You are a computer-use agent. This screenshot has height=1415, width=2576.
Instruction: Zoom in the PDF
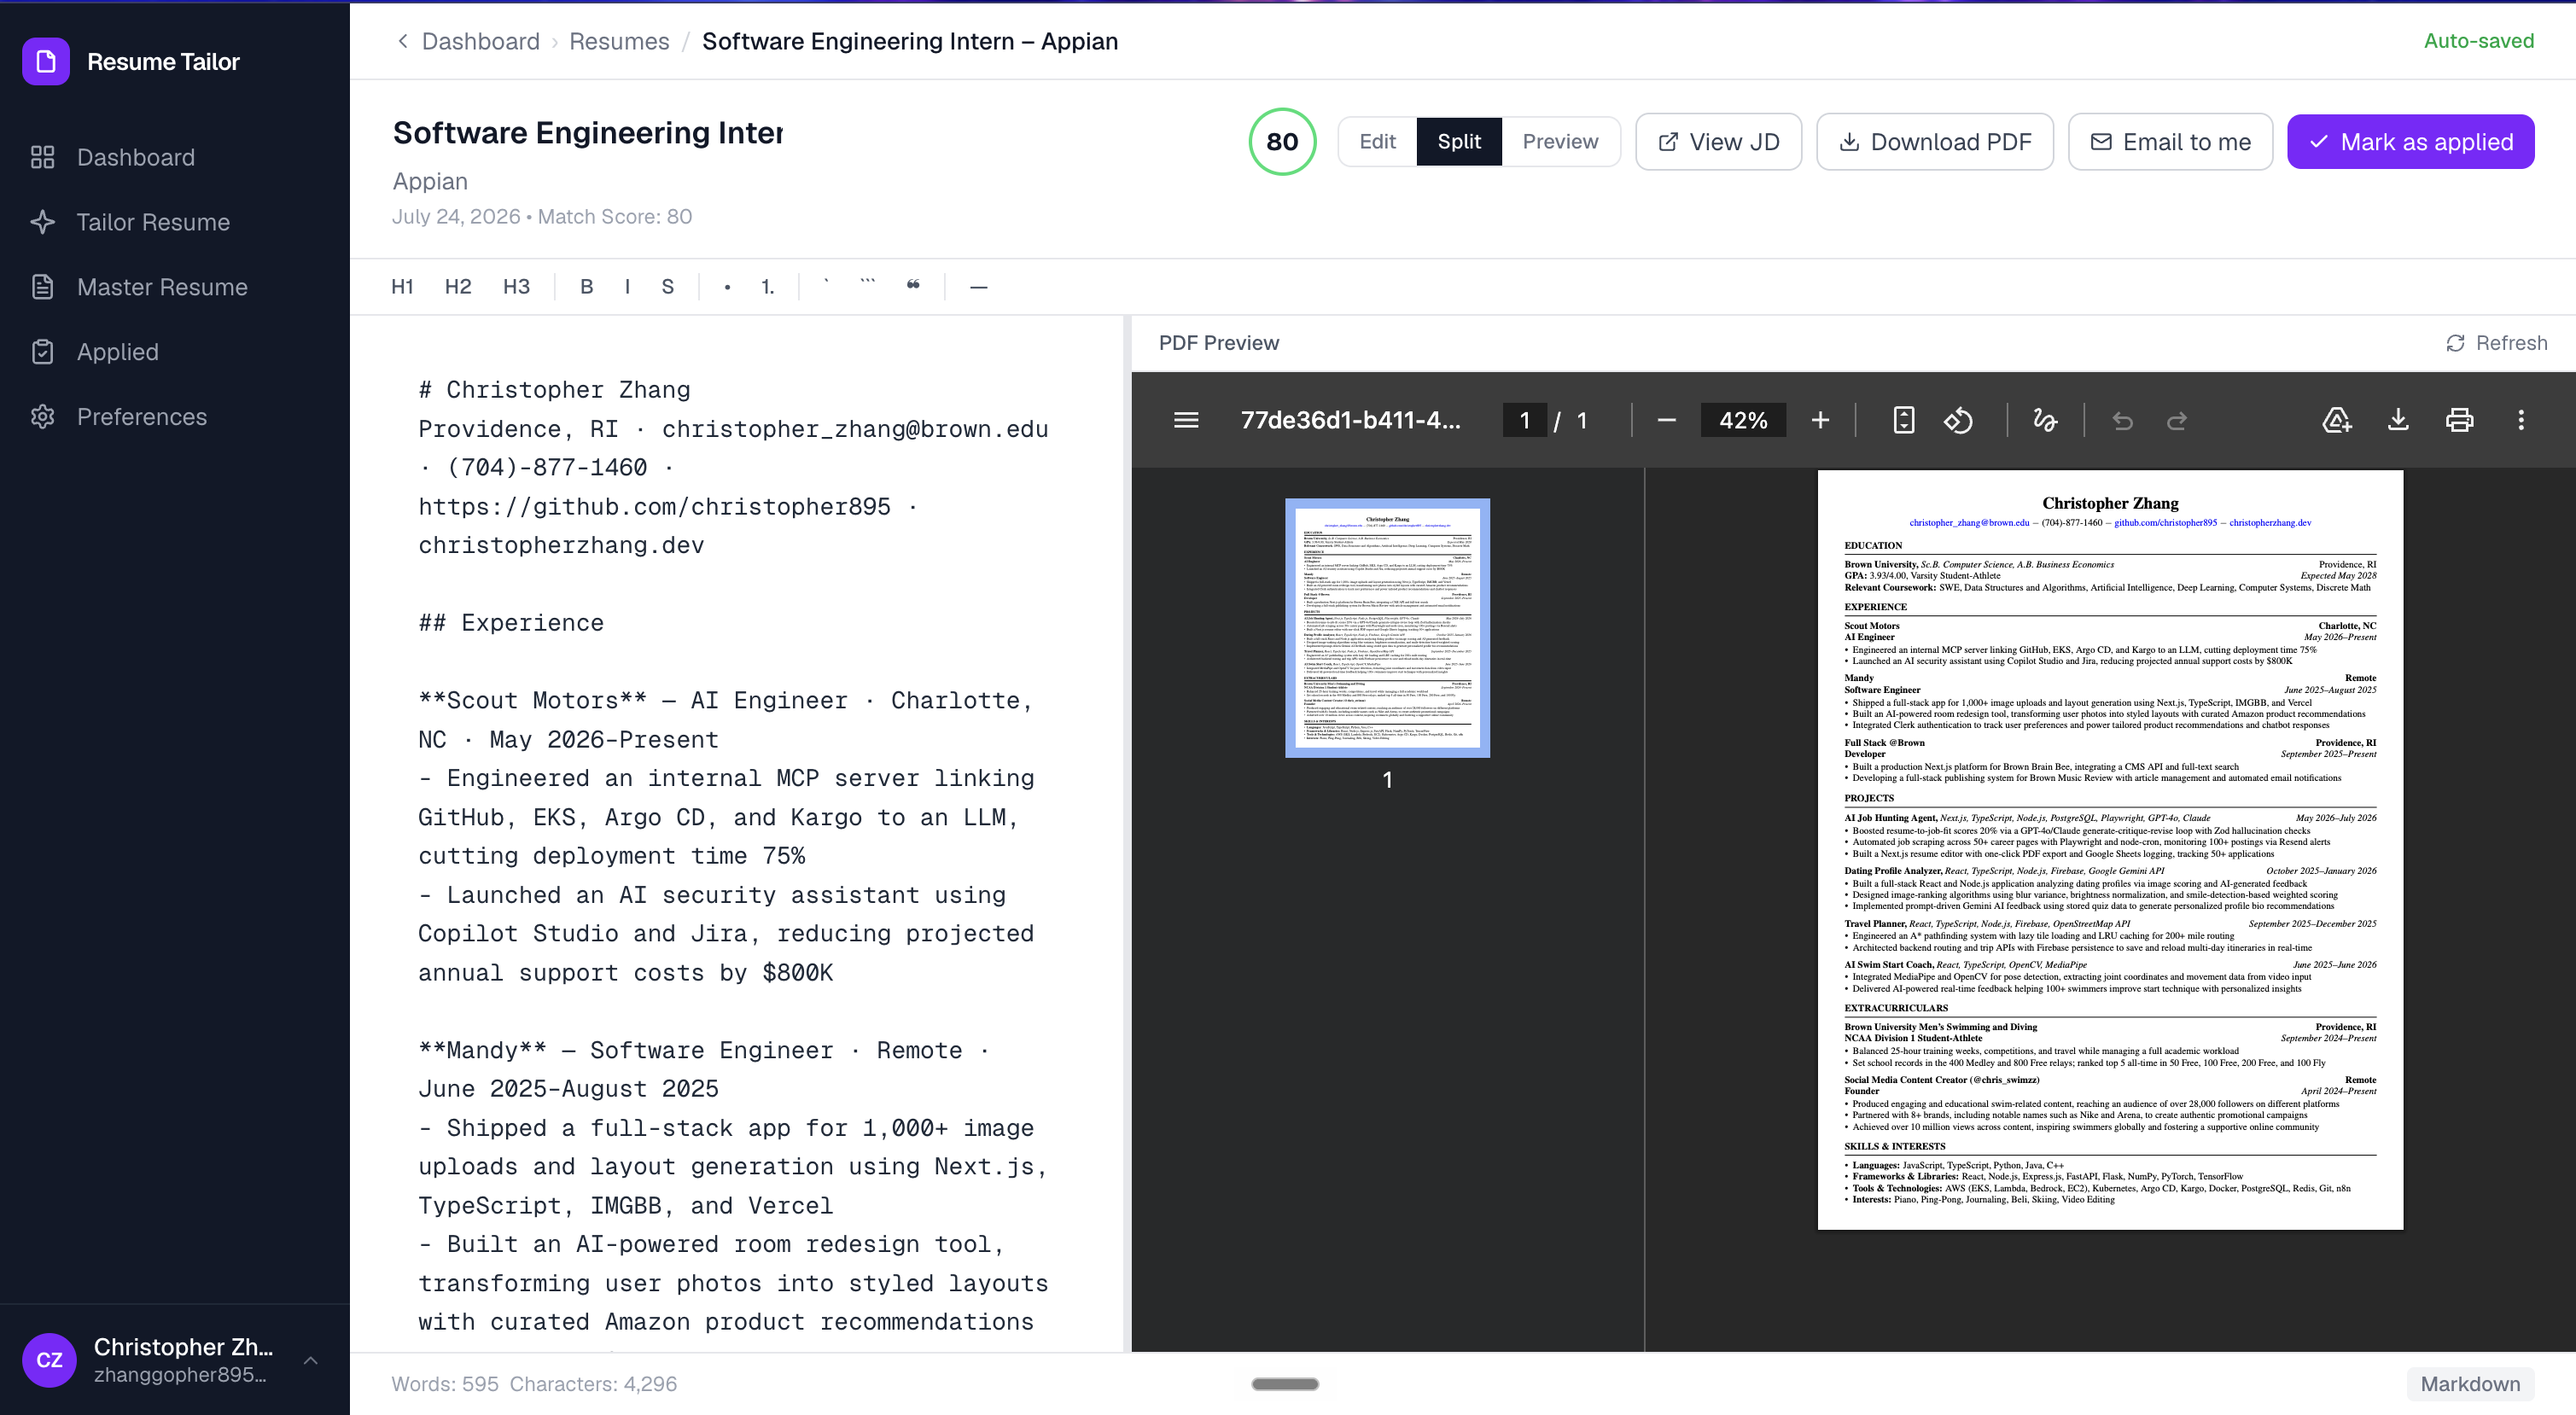(1820, 420)
